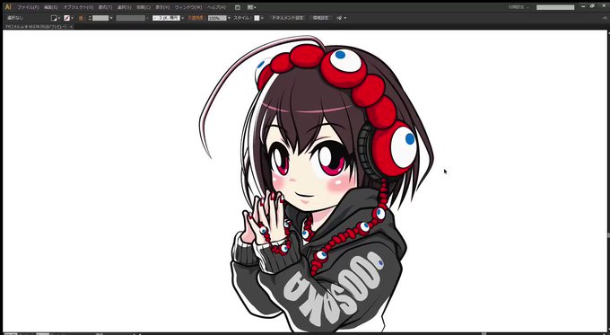The width and height of the screenshot is (610, 335).
Task: Restore down the Illustrator window
Action: pos(592,6)
